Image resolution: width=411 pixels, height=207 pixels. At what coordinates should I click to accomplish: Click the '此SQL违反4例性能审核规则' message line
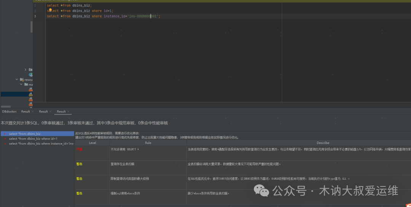[x=107, y=134]
